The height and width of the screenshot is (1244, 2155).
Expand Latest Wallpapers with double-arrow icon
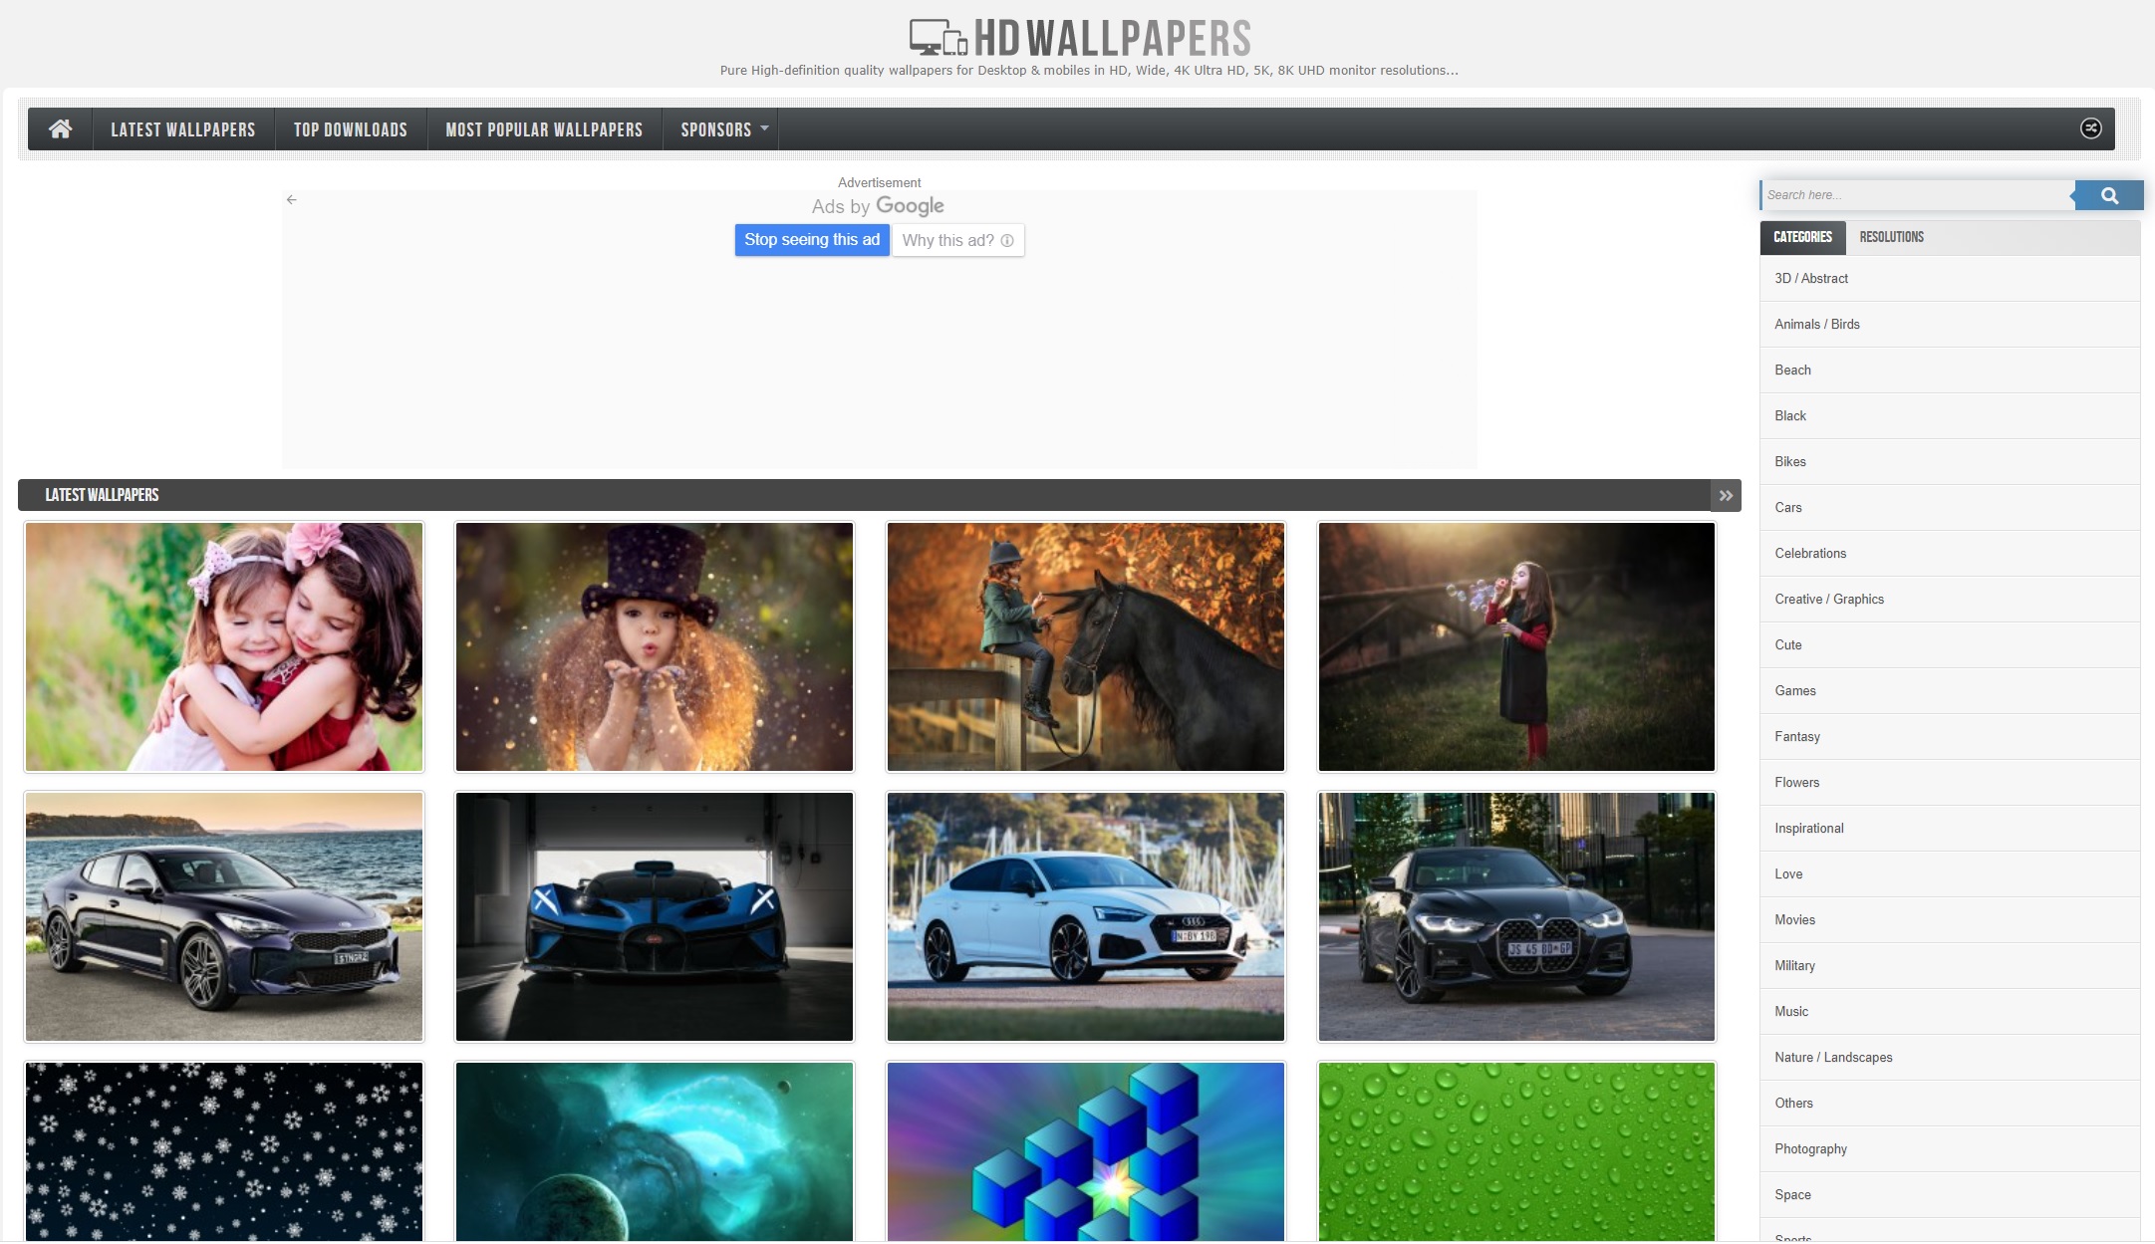pyautogui.click(x=1726, y=496)
